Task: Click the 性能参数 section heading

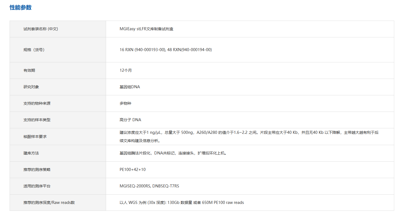Action: (21, 7)
